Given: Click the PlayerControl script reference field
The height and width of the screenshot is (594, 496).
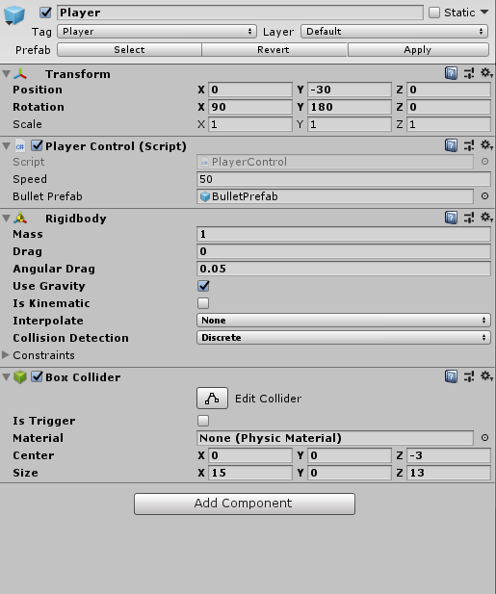Looking at the screenshot, I should pyautogui.click(x=335, y=162).
